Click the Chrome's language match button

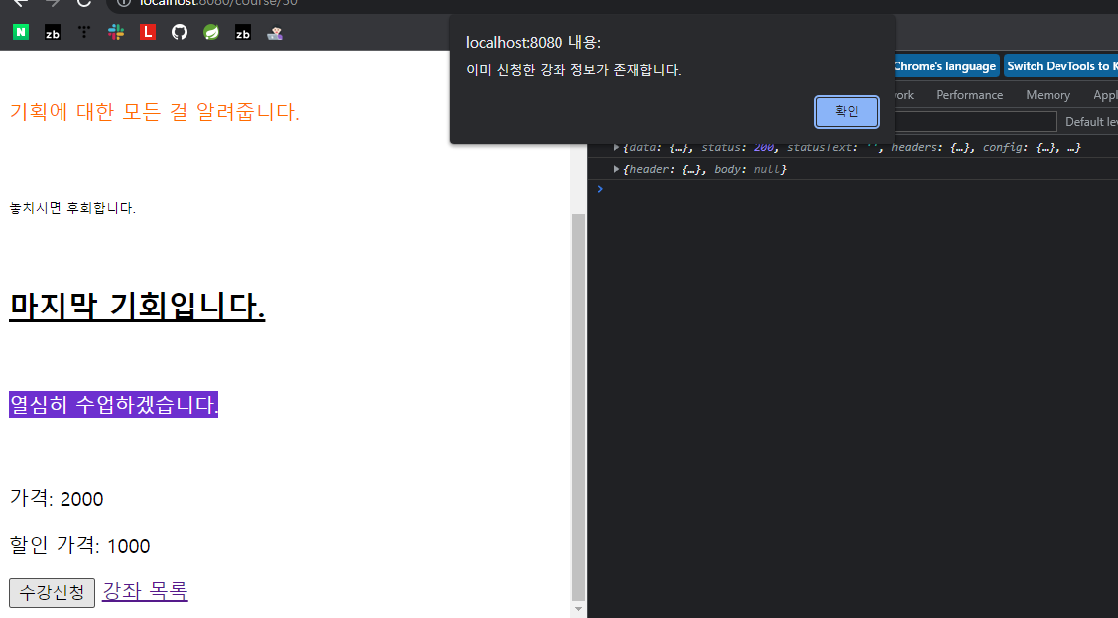(x=945, y=66)
